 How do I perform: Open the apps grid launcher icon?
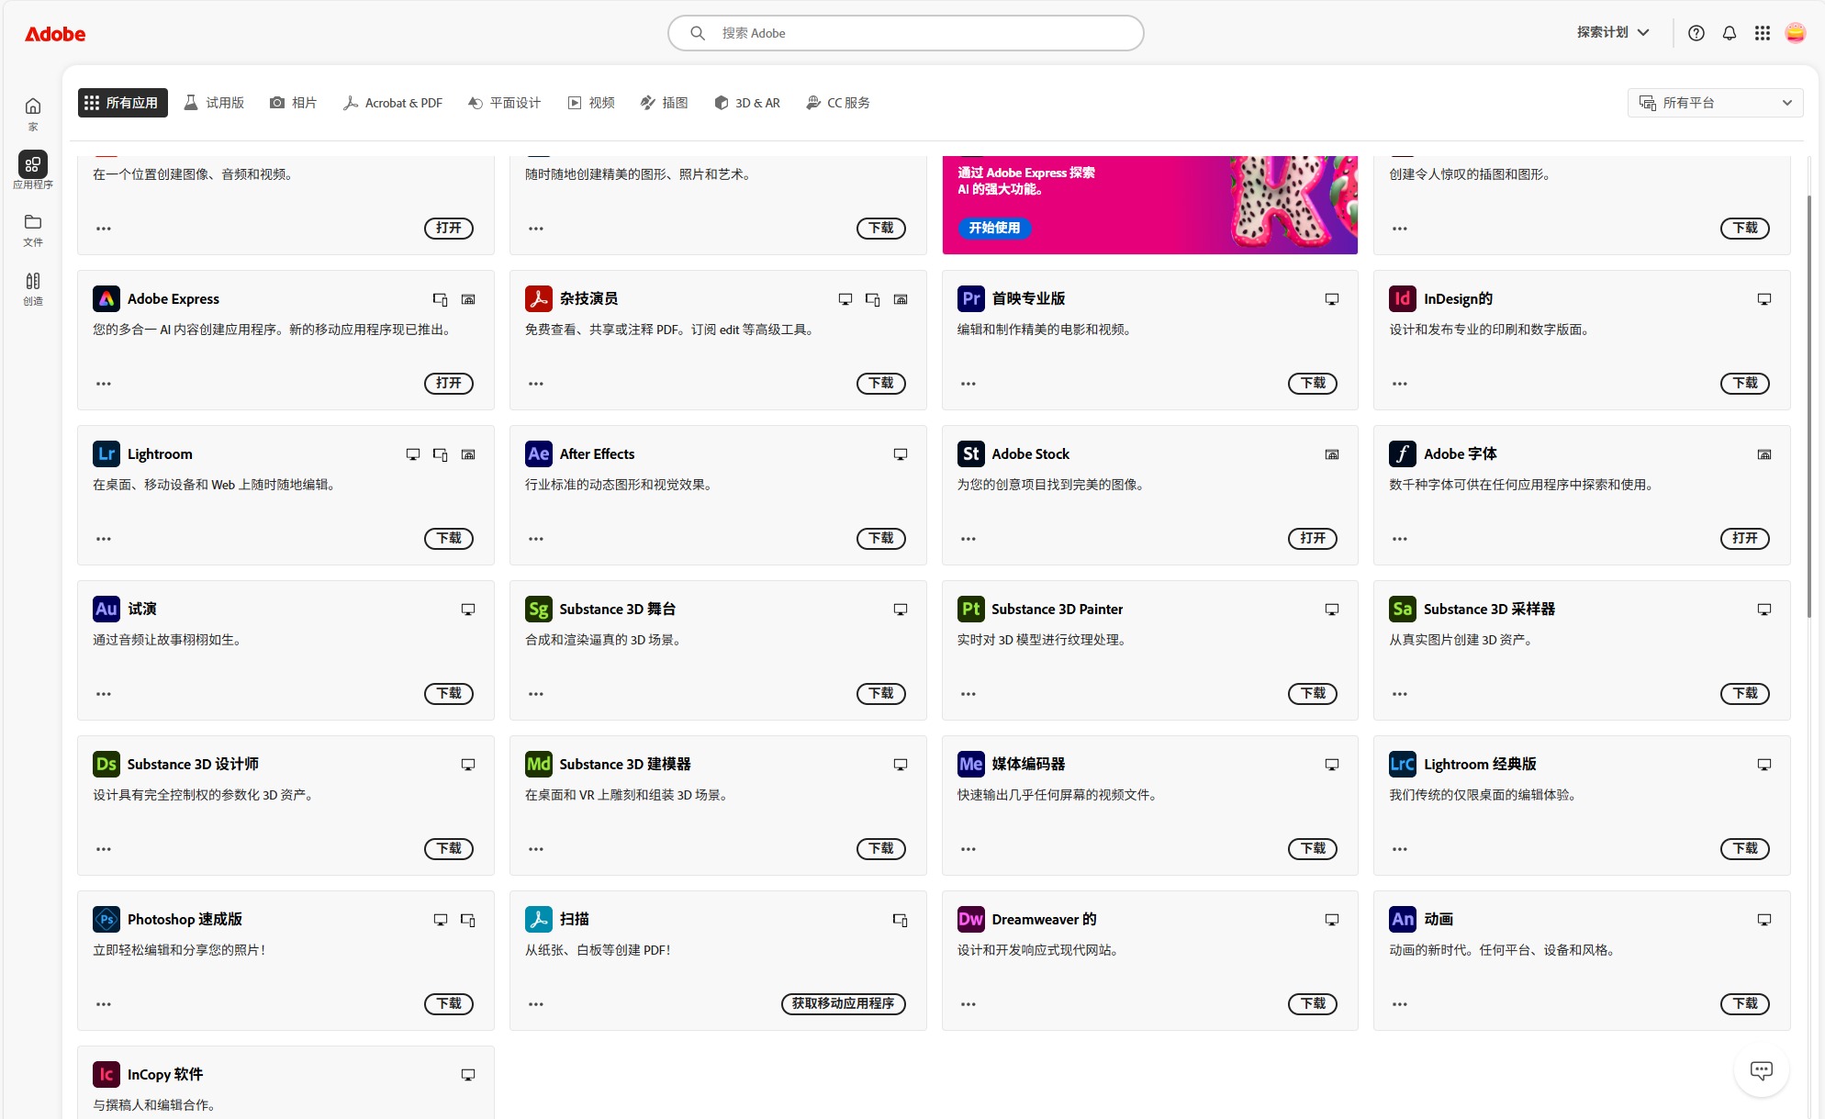[1762, 33]
